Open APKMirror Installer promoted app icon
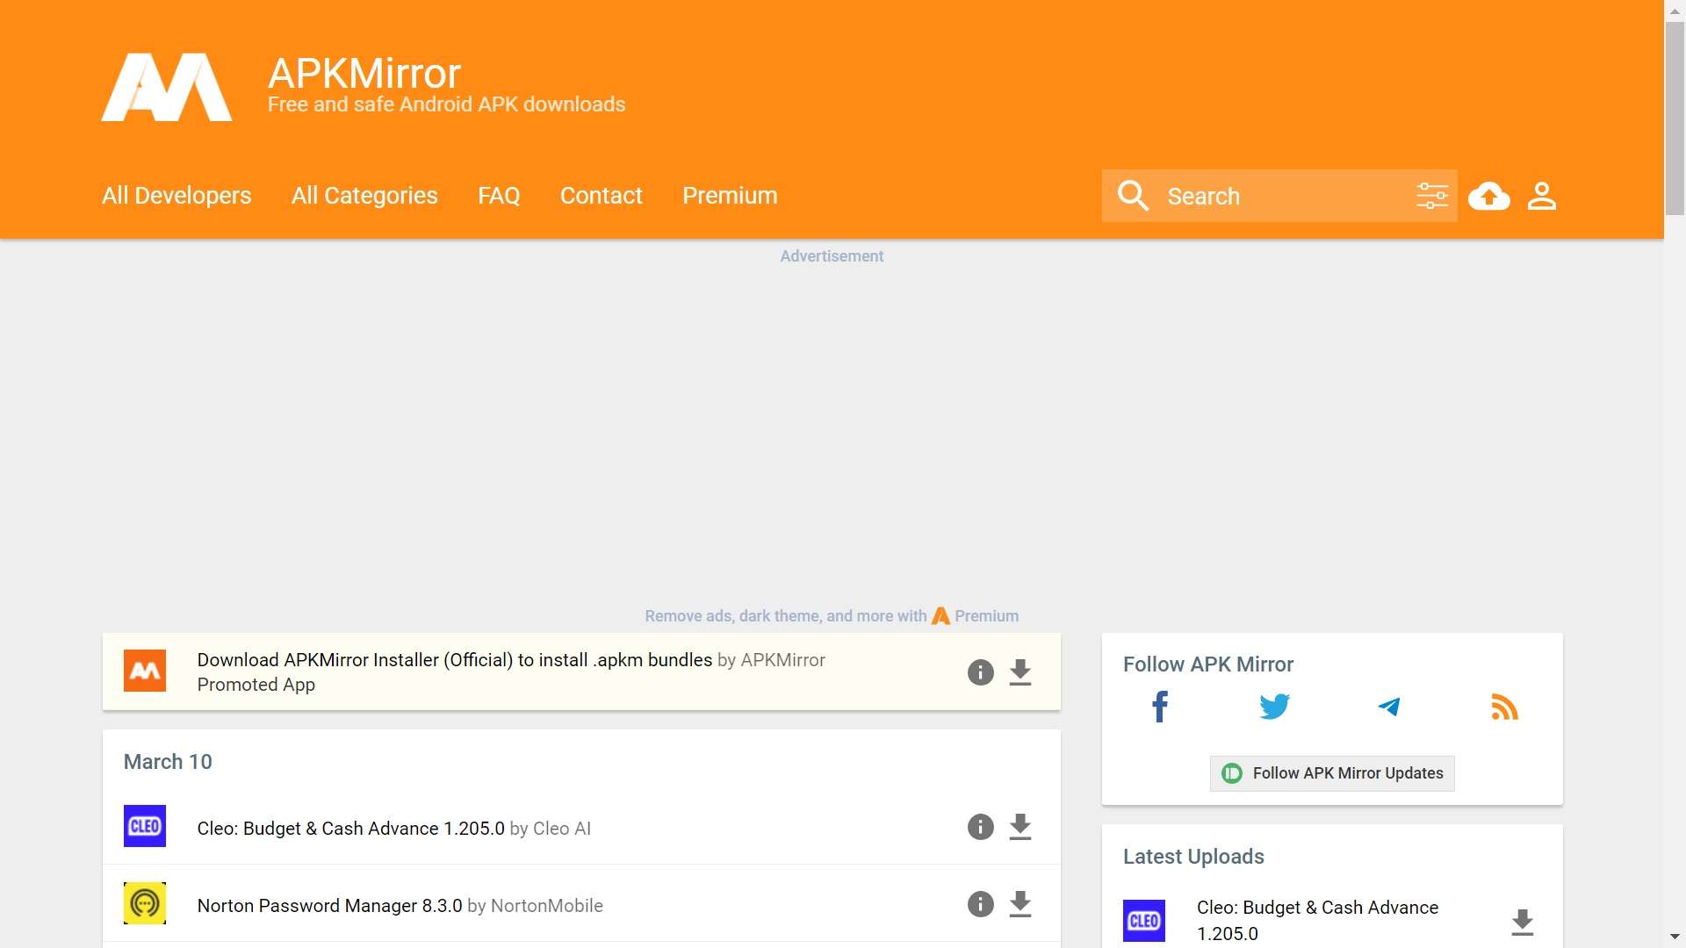This screenshot has width=1686, height=948. 145,671
